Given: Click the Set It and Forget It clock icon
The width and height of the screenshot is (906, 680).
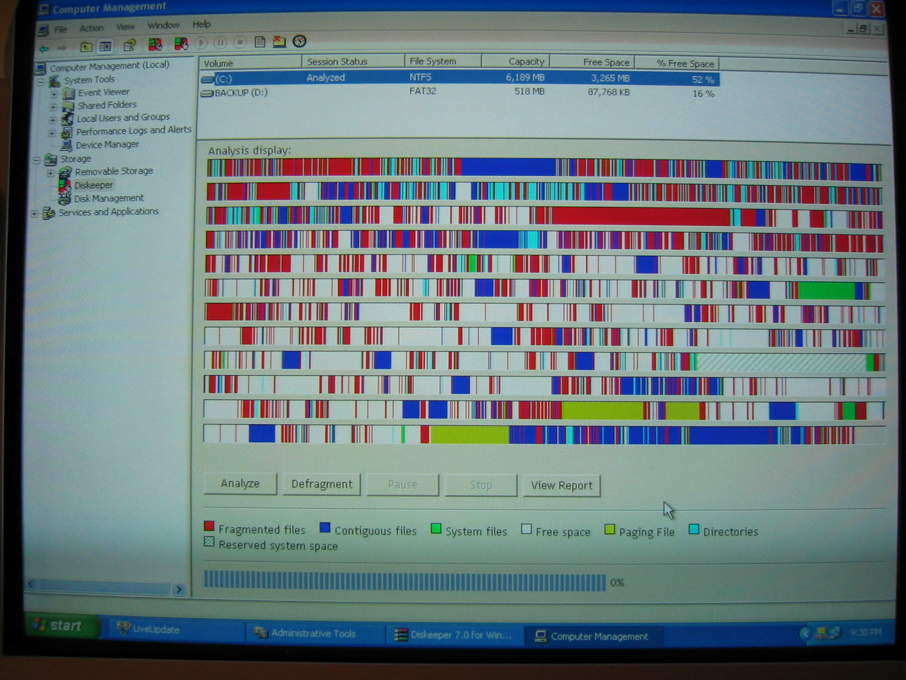Looking at the screenshot, I should point(299,41).
